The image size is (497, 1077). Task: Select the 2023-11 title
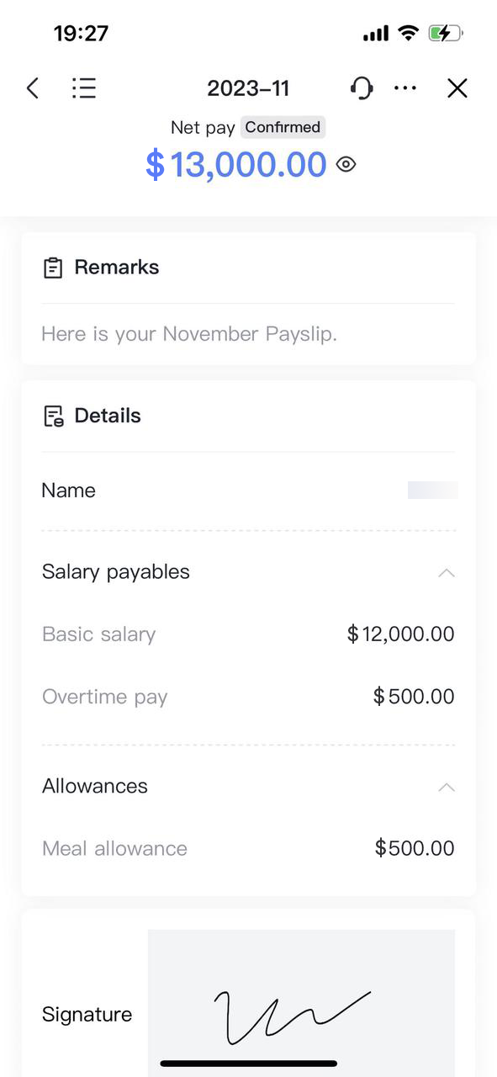tap(248, 88)
